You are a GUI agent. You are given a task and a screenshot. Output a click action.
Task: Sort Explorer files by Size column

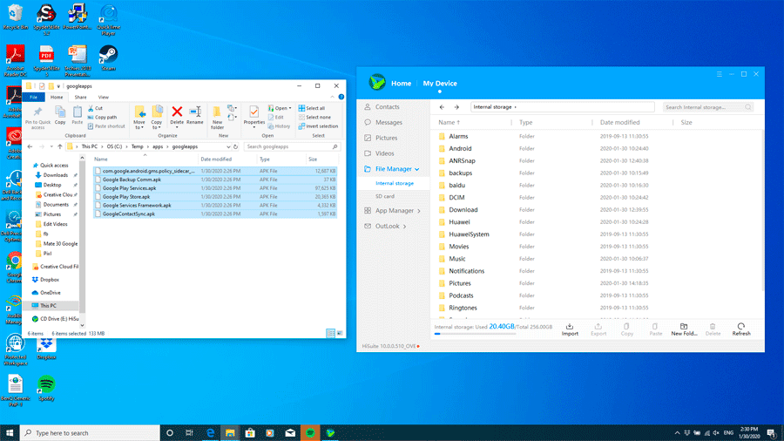[x=313, y=159]
